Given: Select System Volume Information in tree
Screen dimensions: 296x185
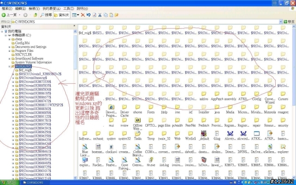Looking at the screenshot, I should tap(33, 62).
